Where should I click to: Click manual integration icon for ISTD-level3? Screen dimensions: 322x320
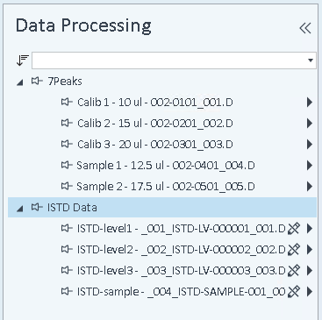click(294, 271)
